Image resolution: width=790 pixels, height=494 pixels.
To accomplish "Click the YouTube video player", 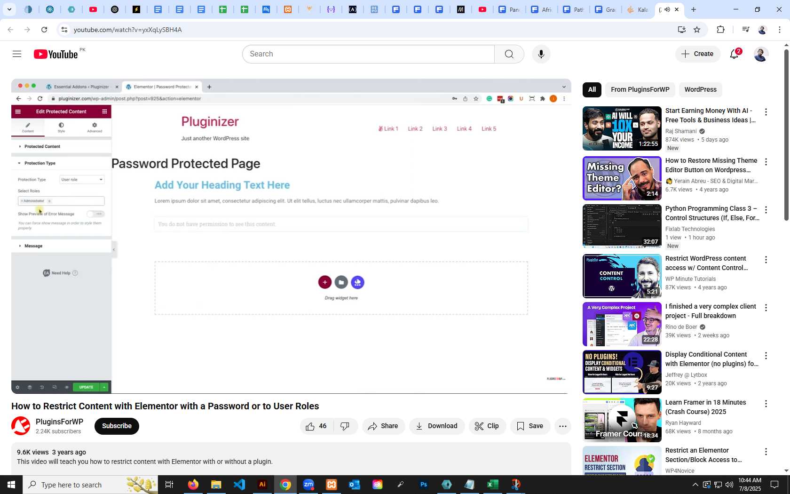I will click(x=291, y=236).
